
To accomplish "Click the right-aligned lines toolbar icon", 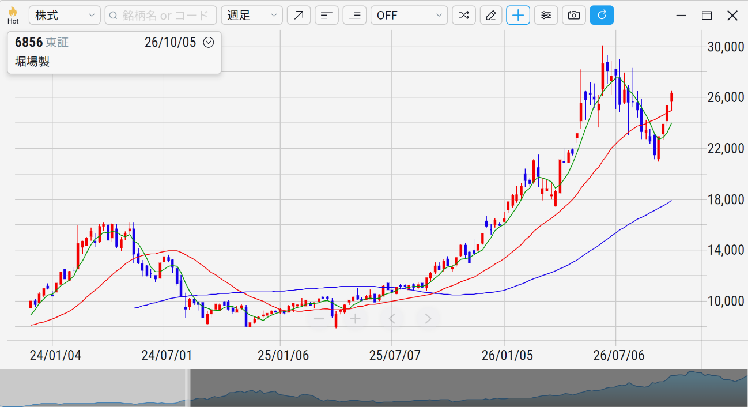I will click(x=354, y=16).
